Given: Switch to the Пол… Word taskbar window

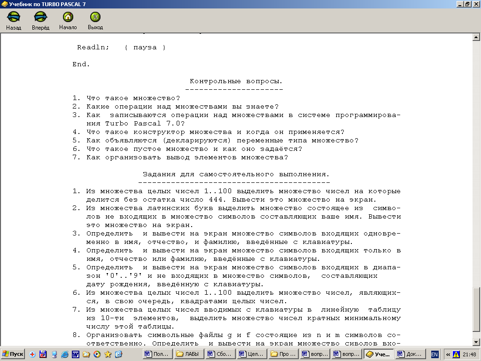Looking at the screenshot, I should point(158,354).
